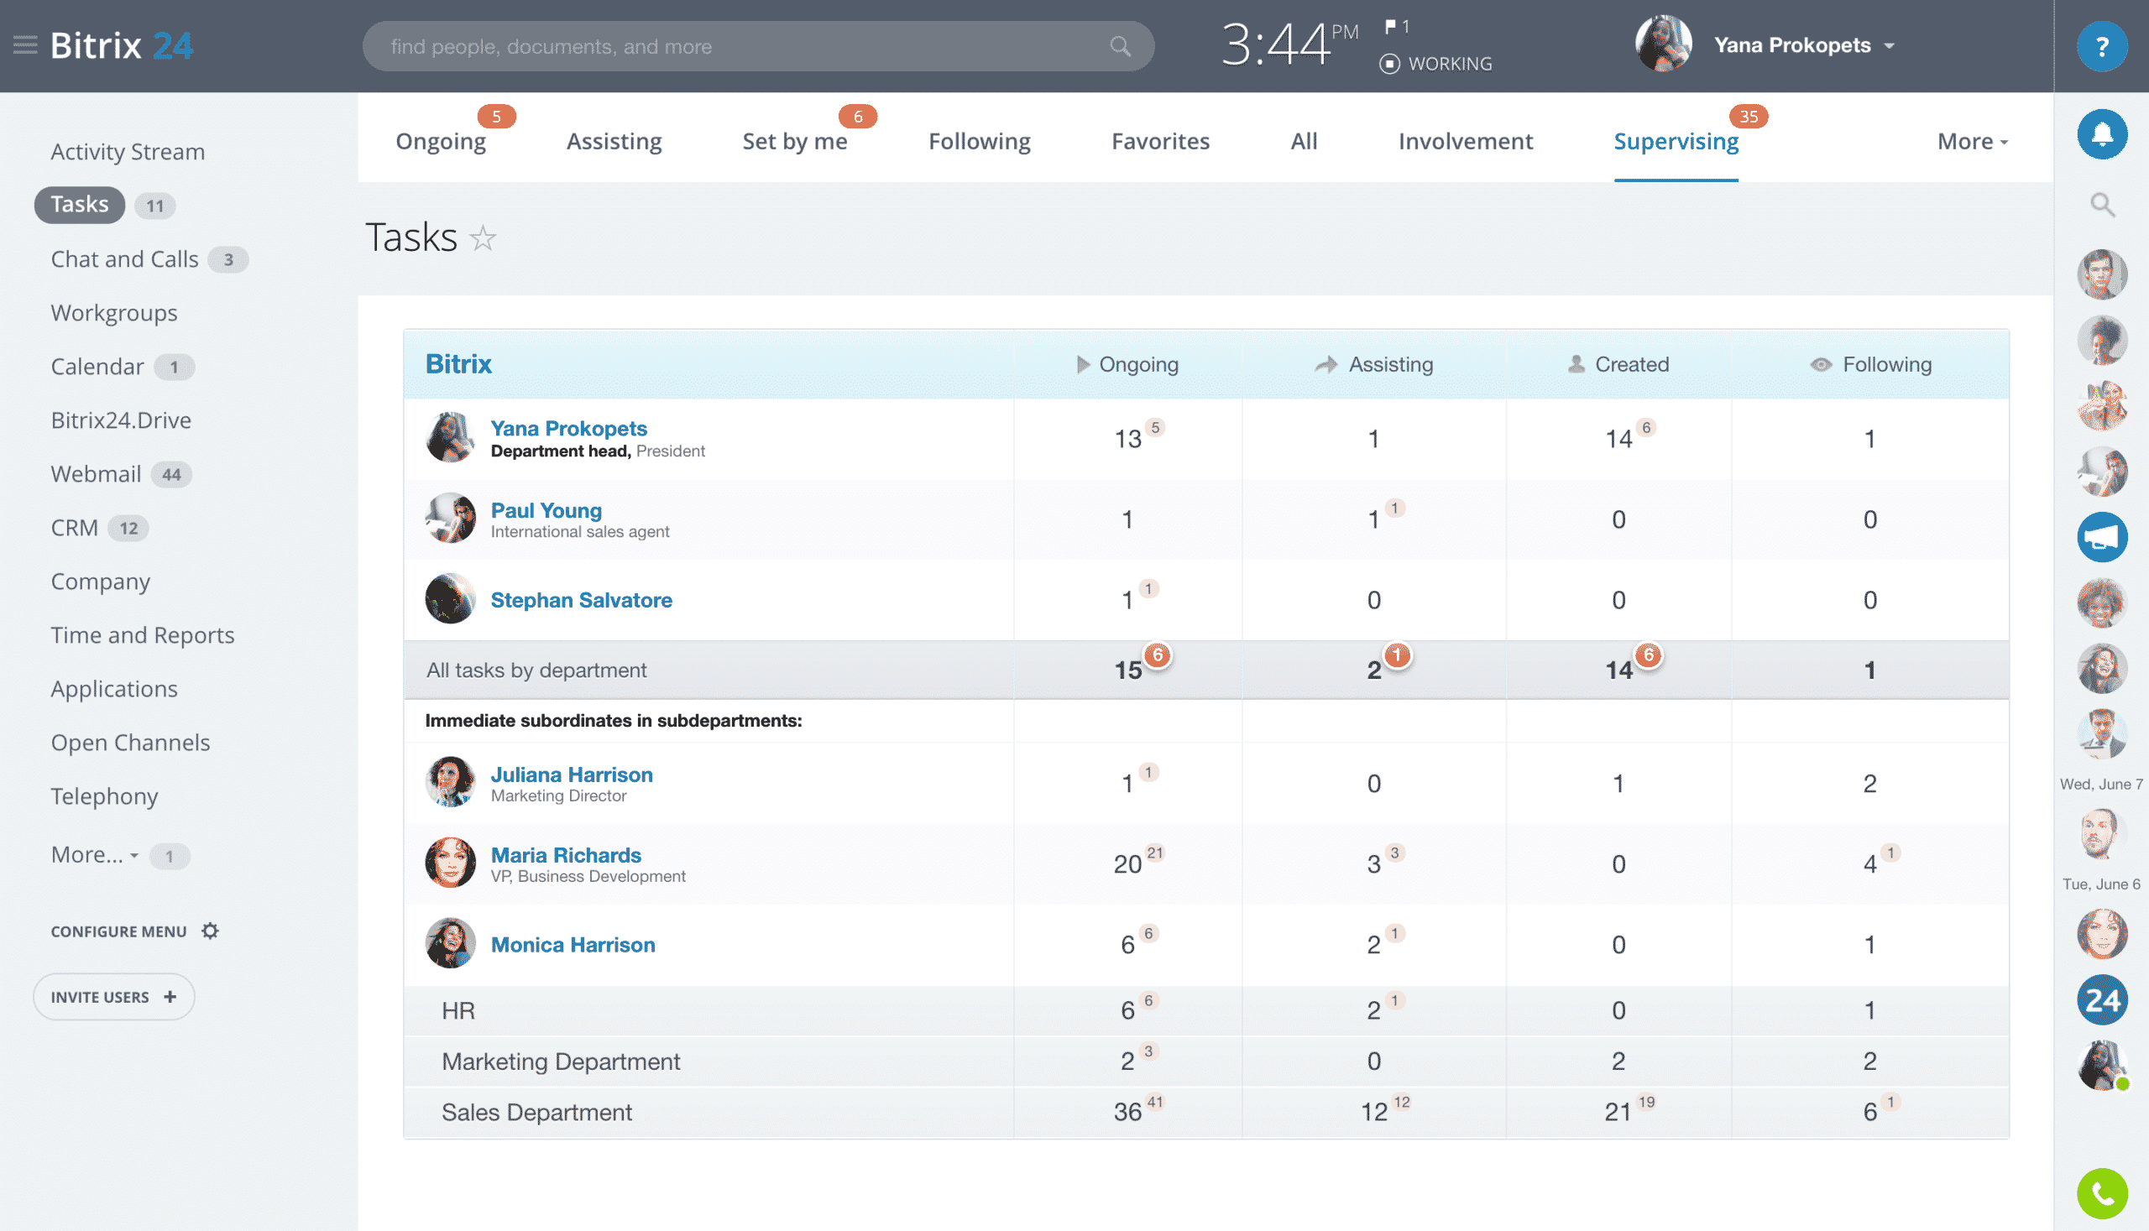Click Maria Richards ongoing task count 20
Viewport: 2149px width, 1231px height.
click(x=1127, y=862)
